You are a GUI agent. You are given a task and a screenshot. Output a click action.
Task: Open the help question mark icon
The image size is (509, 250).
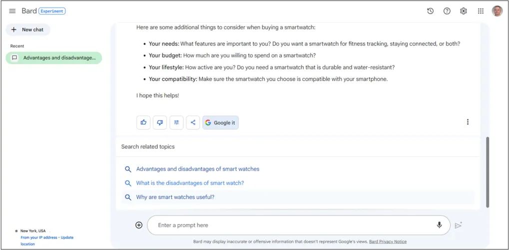click(447, 11)
